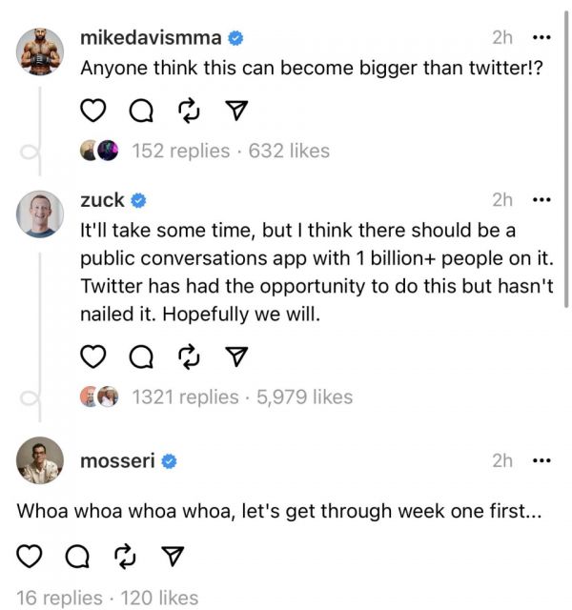572x610 pixels.
Task: Like zuck's reply with the heart icon
Action: pyautogui.click(x=92, y=357)
